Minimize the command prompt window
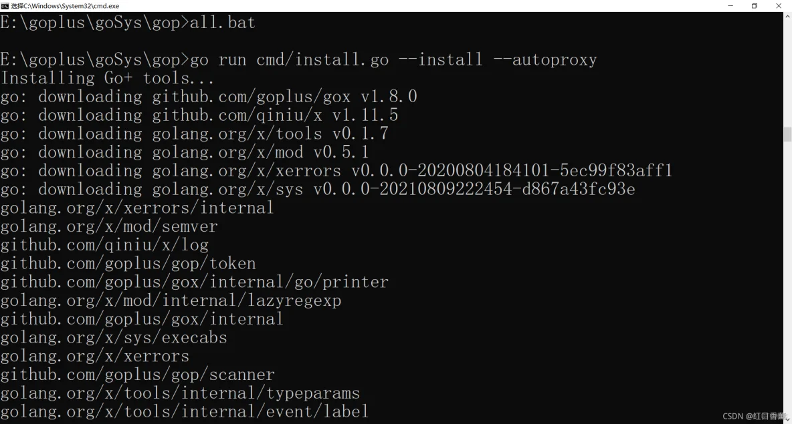Image resolution: width=792 pixels, height=424 pixels. click(730, 6)
